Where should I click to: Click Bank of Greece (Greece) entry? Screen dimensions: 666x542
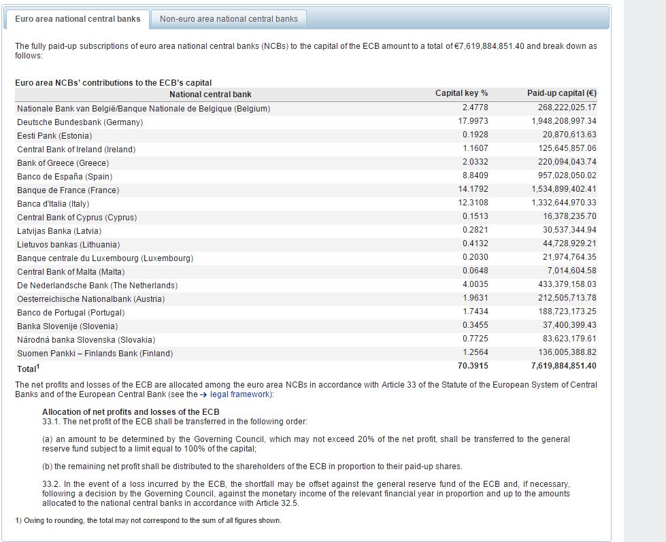click(x=63, y=163)
